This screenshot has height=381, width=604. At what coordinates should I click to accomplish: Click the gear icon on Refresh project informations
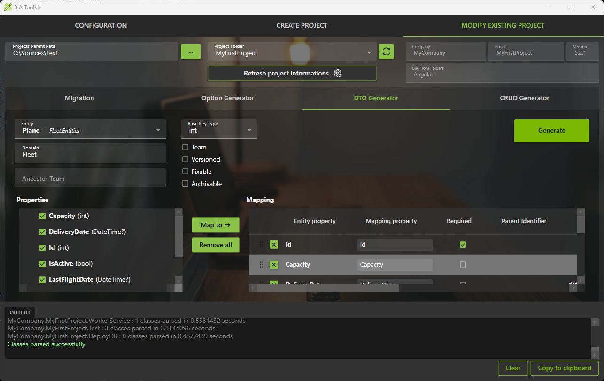click(338, 74)
